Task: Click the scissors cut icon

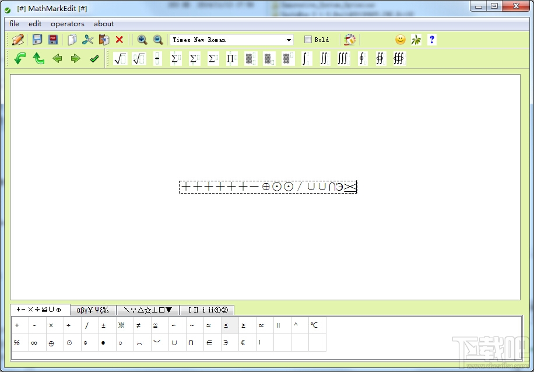Action: [x=87, y=40]
